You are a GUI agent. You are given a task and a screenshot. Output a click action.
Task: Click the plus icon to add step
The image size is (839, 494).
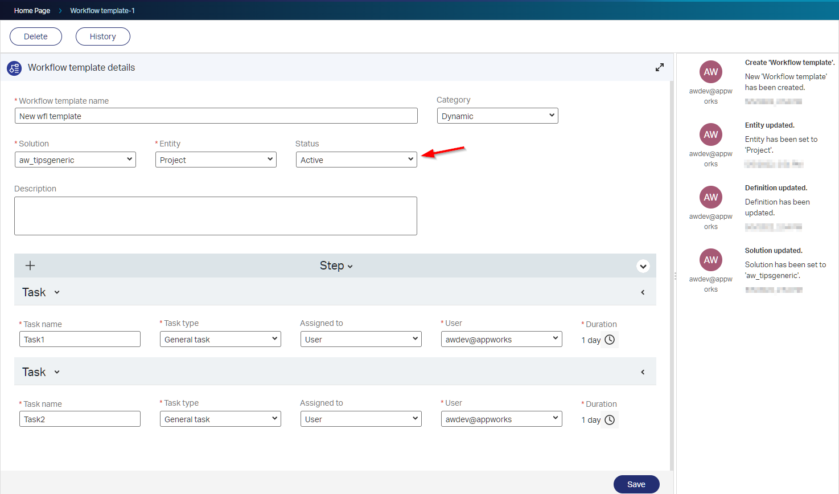point(30,266)
